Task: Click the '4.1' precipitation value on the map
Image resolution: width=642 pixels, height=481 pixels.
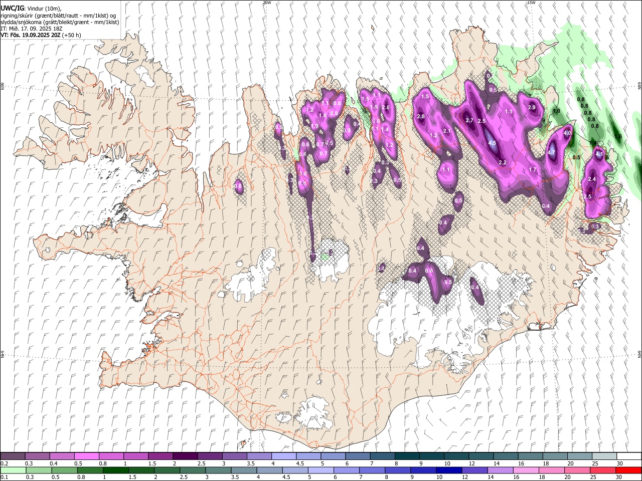Action: [x=599, y=155]
